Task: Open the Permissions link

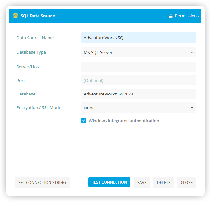Action: (187, 16)
